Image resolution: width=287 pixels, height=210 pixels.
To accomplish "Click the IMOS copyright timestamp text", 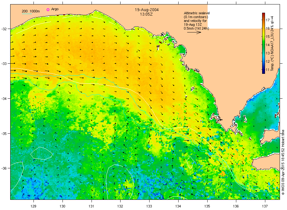I will [x=283, y=162].
